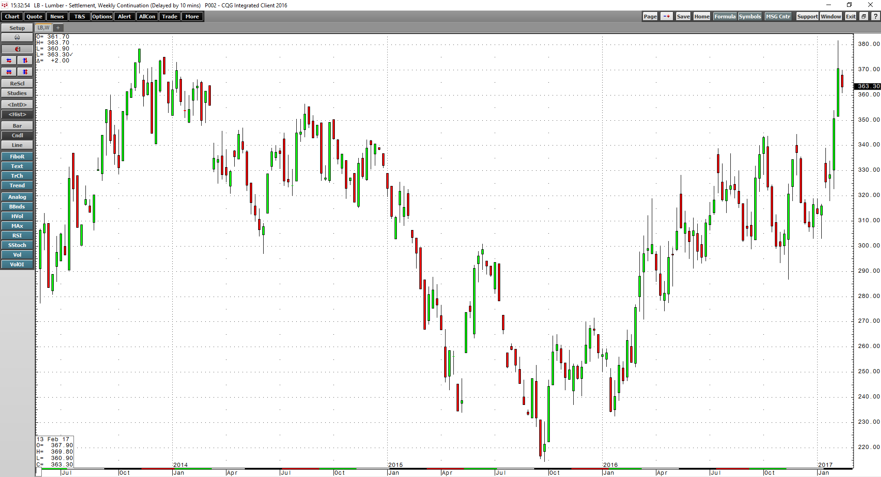The width and height of the screenshot is (881, 477).
Task: Click the 380.00 price scale label
Action: pos(869,44)
